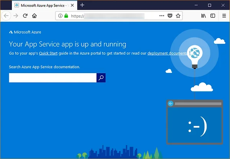This screenshot has width=230, height=159.
Task: Reload the current page
Action: [x=25, y=16]
